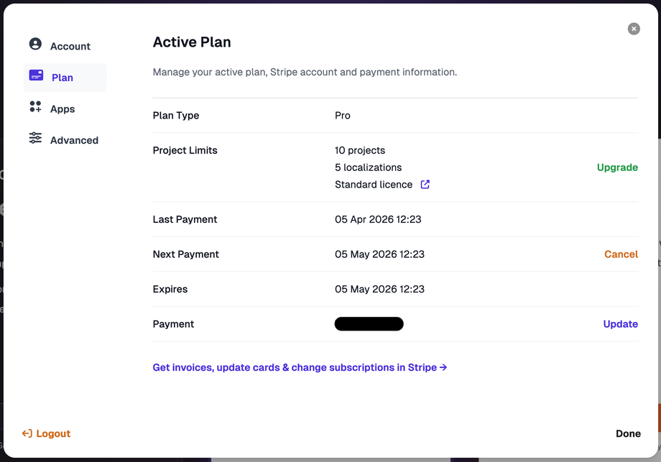661x462 pixels.
Task: Cancel the next payment
Action: 621,254
